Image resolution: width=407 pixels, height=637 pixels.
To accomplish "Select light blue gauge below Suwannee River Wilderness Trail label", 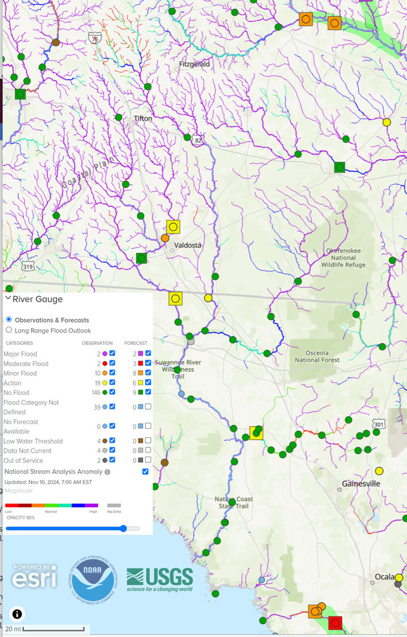I will tap(181, 394).
